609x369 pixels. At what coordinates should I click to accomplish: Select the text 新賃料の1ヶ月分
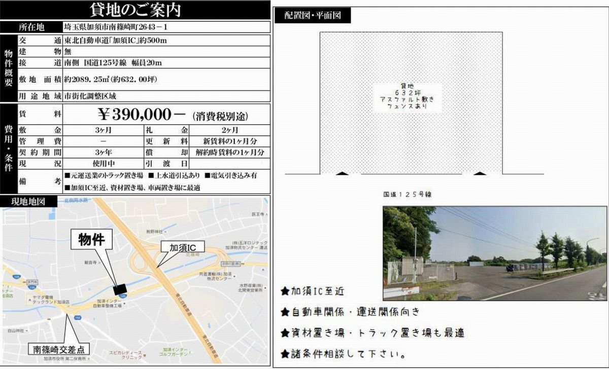tap(230, 141)
